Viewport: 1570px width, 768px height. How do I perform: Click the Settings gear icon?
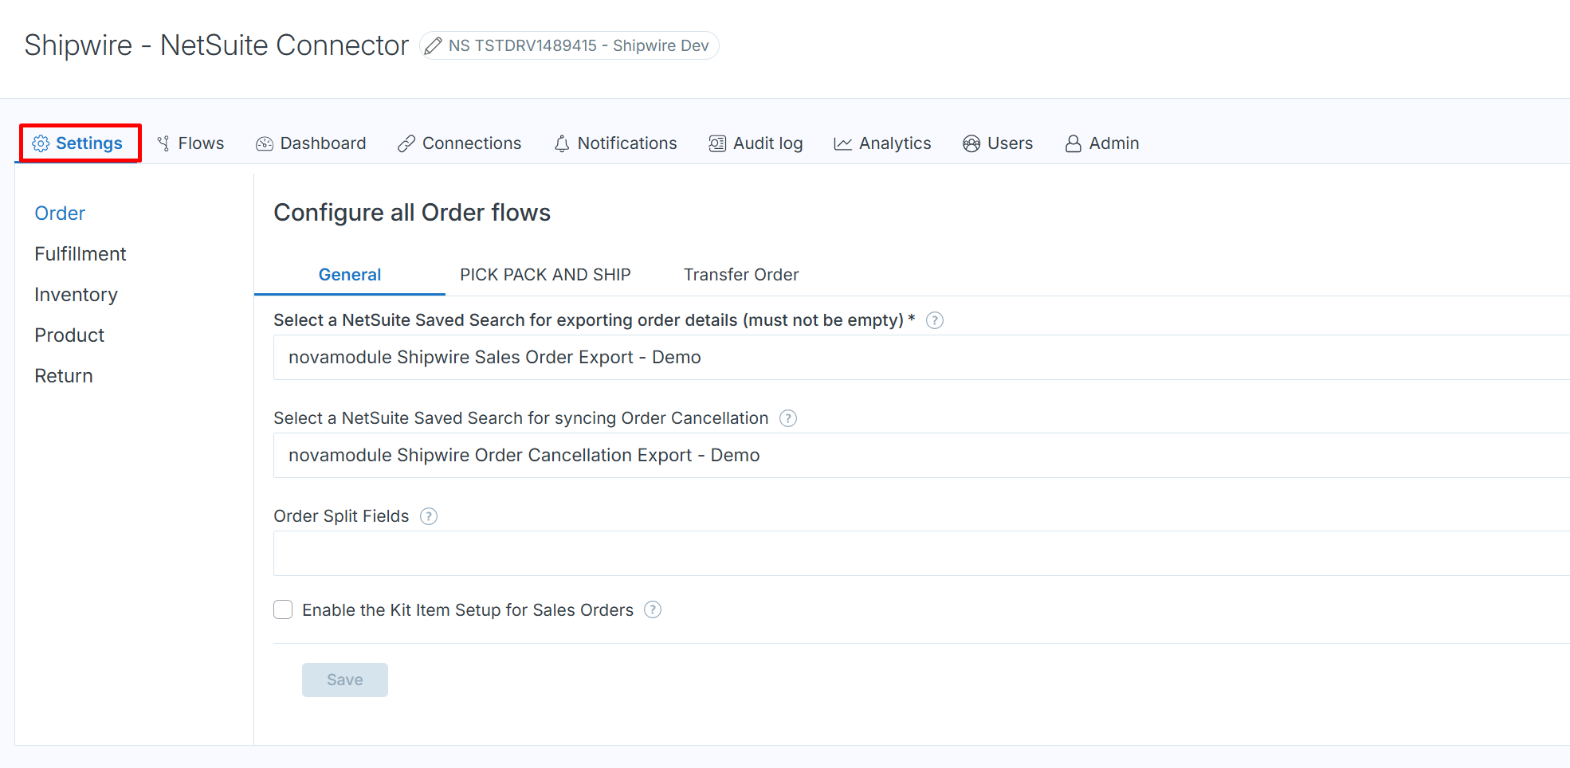(41, 143)
